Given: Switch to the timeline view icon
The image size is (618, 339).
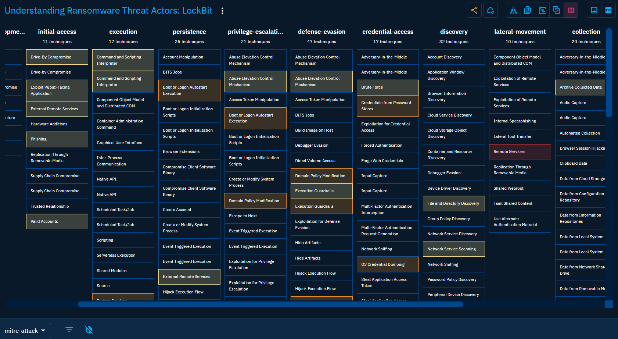Looking at the screenshot, I should 542,10.
